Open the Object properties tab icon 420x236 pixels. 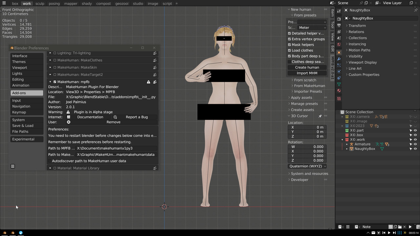pyautogui.click(x=339, y=52)
